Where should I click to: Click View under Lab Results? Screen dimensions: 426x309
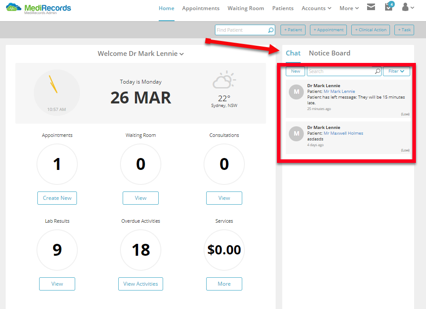(57, 284)
